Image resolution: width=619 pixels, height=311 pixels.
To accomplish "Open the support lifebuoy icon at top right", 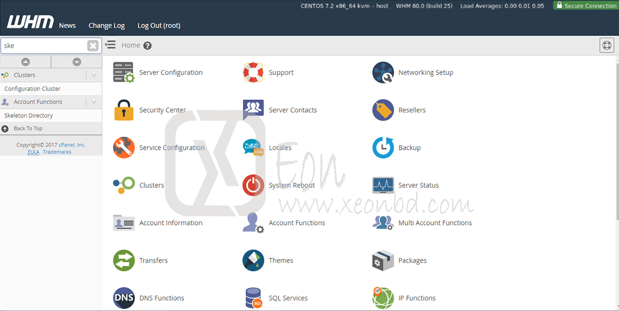I will click(x=607, y=45).
